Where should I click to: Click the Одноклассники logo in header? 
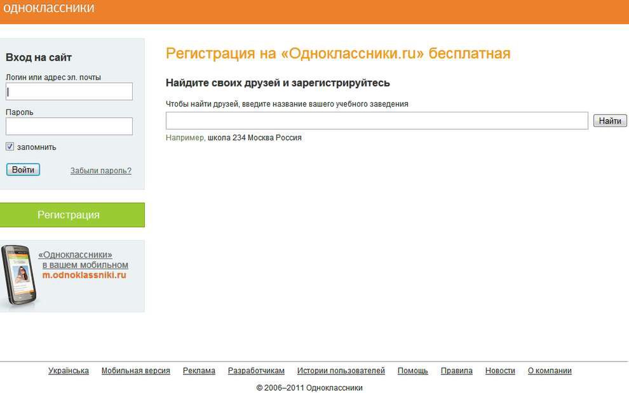point(48,8)
